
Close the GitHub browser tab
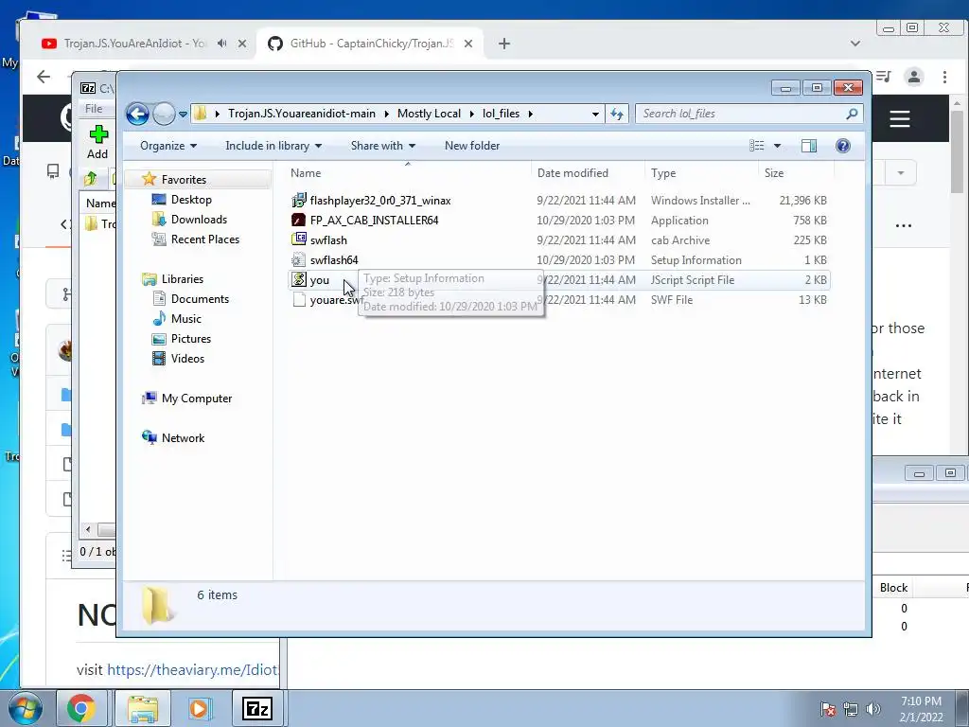(468, 44)
